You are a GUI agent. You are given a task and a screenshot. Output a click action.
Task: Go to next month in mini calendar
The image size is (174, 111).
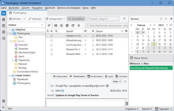[151, 25]
